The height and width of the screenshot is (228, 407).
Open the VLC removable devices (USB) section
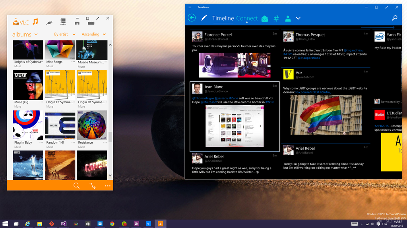coord(49,23)
